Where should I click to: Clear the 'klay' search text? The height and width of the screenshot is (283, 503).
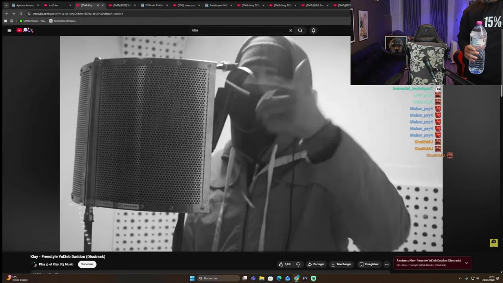(291, 30)
